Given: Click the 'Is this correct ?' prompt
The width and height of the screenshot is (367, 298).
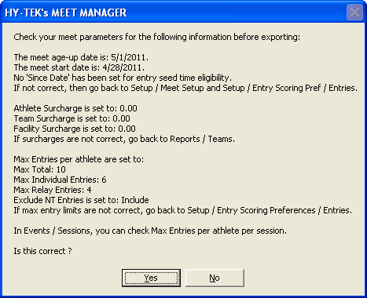Looking at the screenshot, I should click(x=42, y=251).
